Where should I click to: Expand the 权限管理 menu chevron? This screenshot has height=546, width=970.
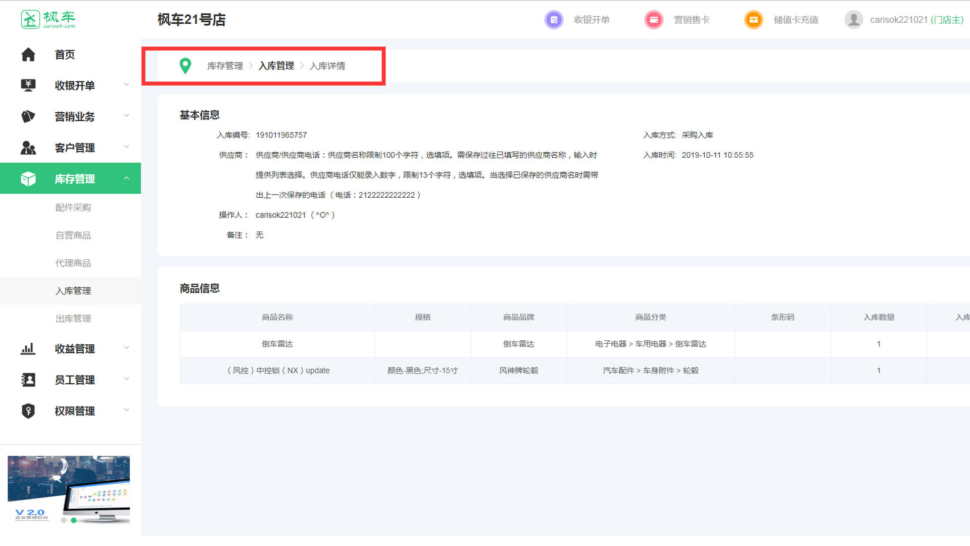point(126,410)
